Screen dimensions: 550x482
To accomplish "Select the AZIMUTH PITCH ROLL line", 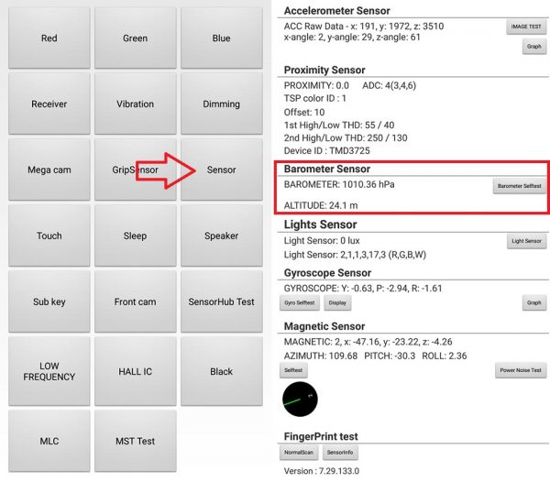I will pos(375,356).
